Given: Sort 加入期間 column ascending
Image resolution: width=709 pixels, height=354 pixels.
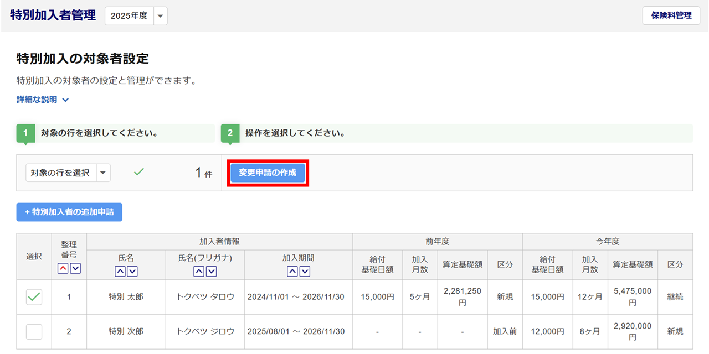Looking at the screenshot, I should point(292,272).
